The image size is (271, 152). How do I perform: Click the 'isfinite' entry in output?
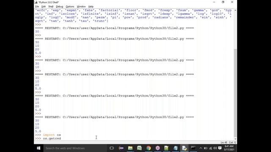[x=90, y=14]
